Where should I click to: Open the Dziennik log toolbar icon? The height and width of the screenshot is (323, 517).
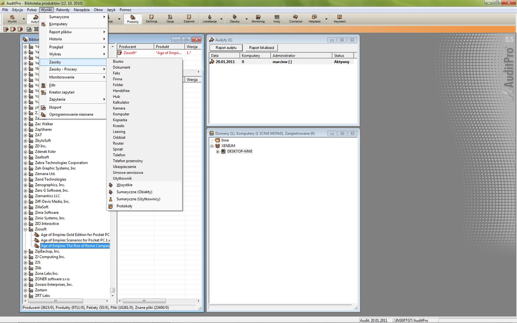(x=189, y=19)
